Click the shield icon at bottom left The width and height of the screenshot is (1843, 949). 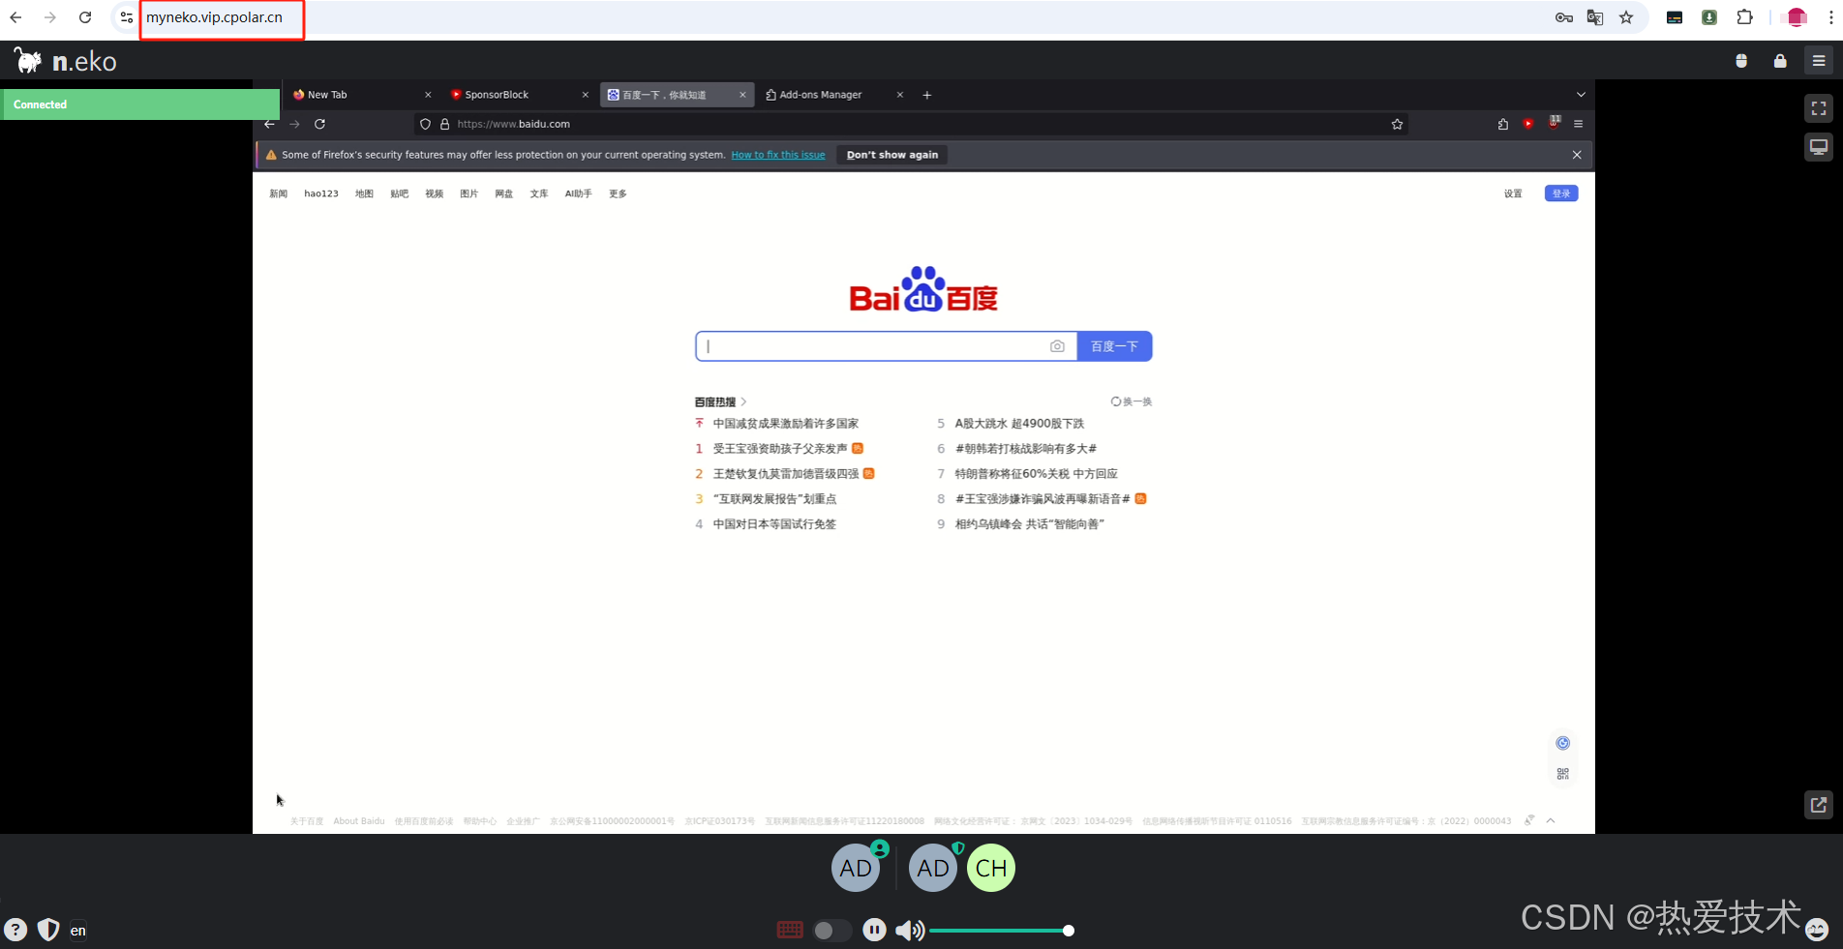coord(48,930)
